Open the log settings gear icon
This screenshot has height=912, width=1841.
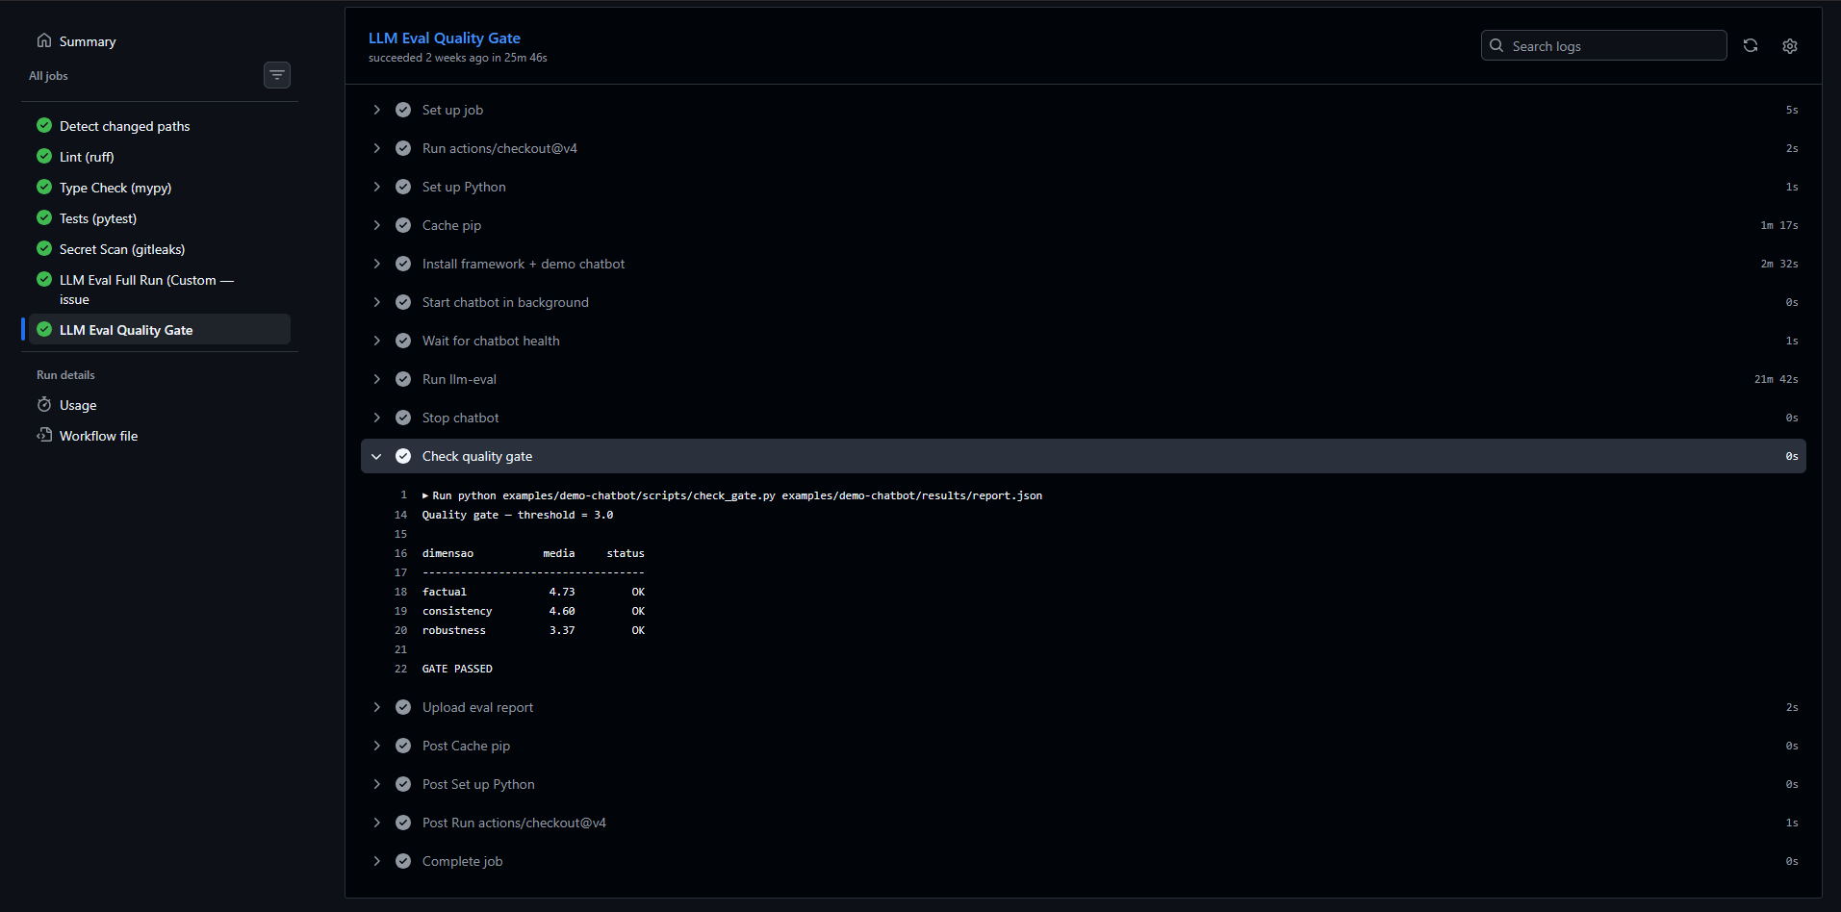pos(1790,45)
